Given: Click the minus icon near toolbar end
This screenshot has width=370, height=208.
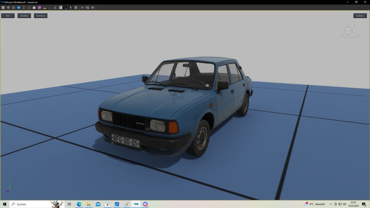Looking at the screenshot, I should pos(82,7).
